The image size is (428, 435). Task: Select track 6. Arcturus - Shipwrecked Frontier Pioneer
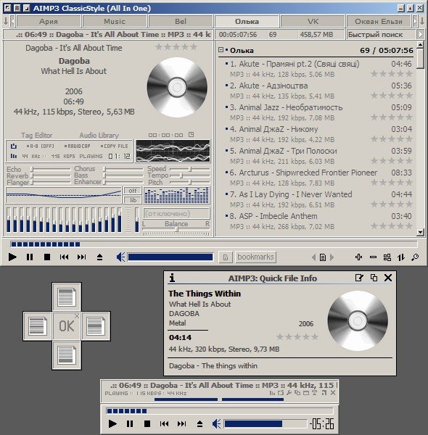coord(318,178)
